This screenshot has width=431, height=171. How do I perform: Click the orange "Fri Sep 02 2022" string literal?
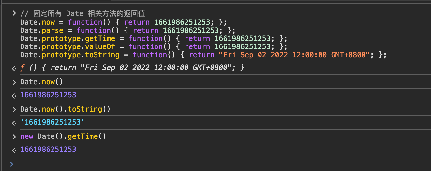[x=296, y=55]
